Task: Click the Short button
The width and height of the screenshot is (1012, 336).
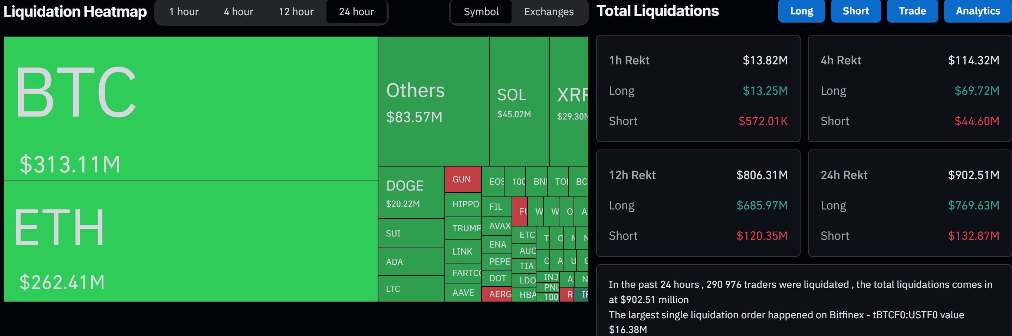Action: pyautogui.click(x=856, y=11)
